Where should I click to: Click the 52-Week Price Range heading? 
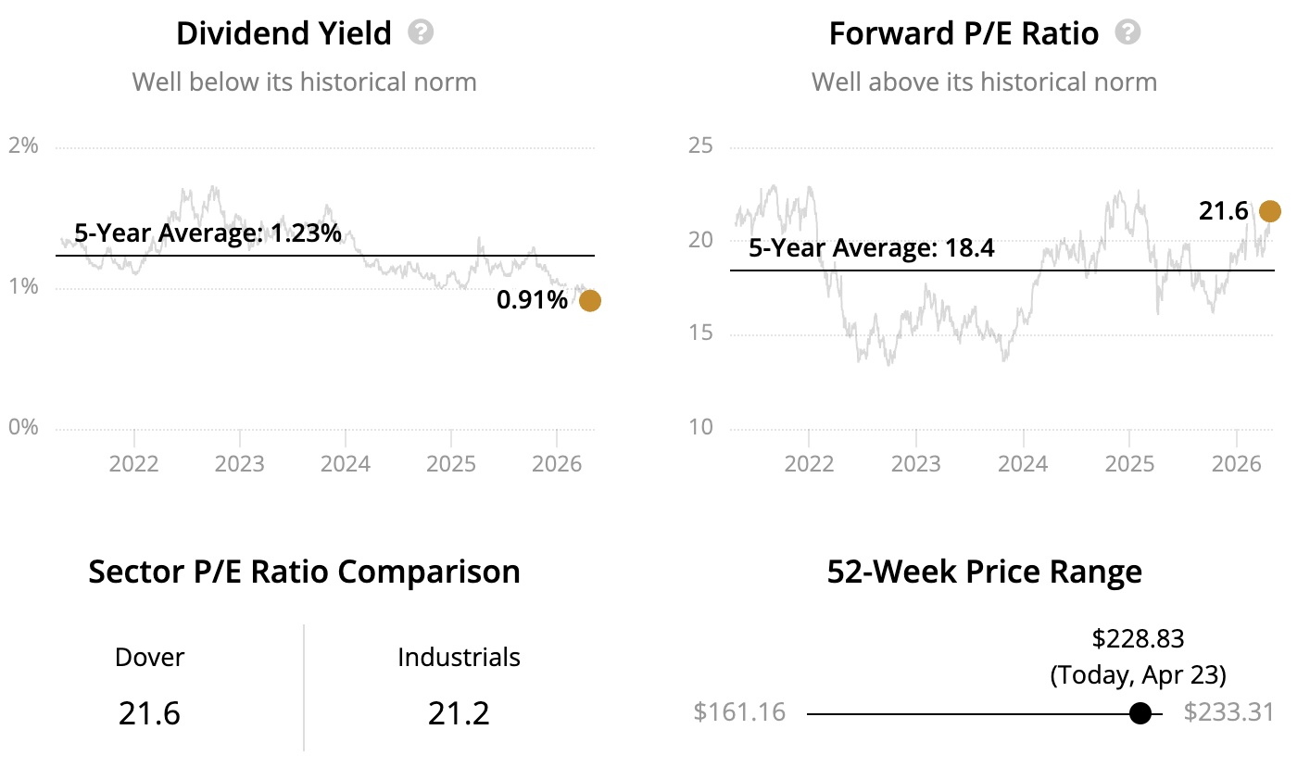click(x=984, y=572)
